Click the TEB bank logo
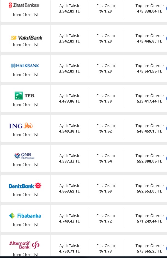 [25, 96]
